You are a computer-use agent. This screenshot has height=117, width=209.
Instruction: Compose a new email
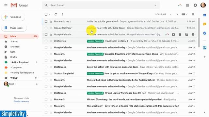tap(13, 17)
